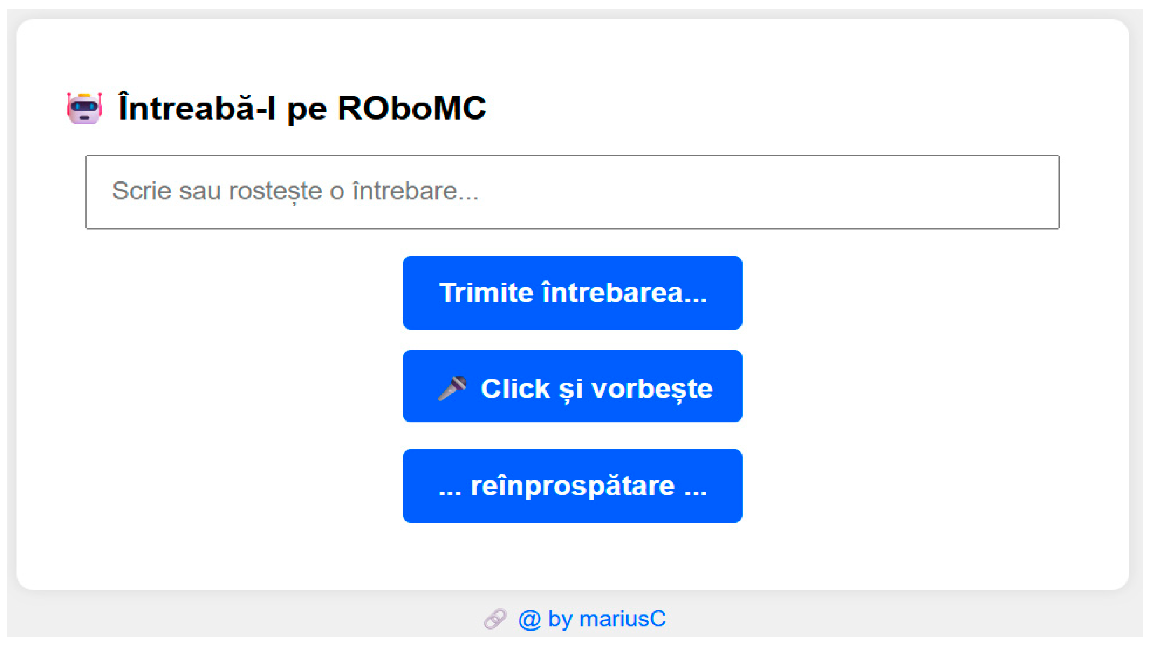Click the 'Click și vorbește' button
This screenshot has width=1150, height=645.
(572, 386)
